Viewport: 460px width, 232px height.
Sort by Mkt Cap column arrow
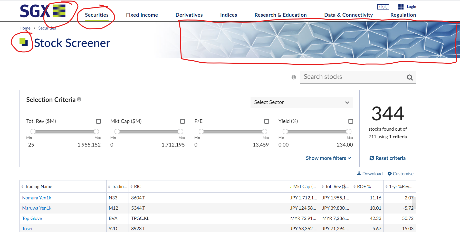291,187
